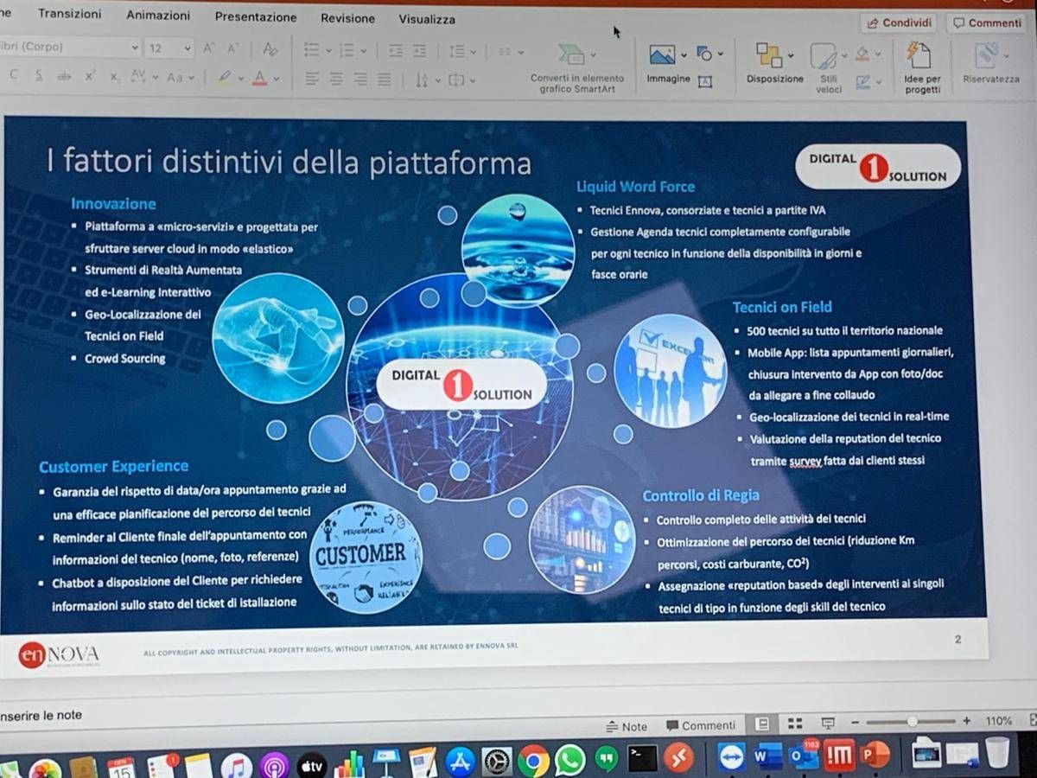Increase the paragraph indent level

point(419,51)
